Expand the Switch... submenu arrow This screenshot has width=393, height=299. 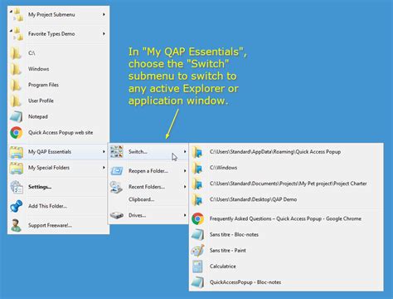pos(185,152)
